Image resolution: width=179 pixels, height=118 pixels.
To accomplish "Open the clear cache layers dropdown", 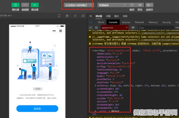I will click(149, 5).
